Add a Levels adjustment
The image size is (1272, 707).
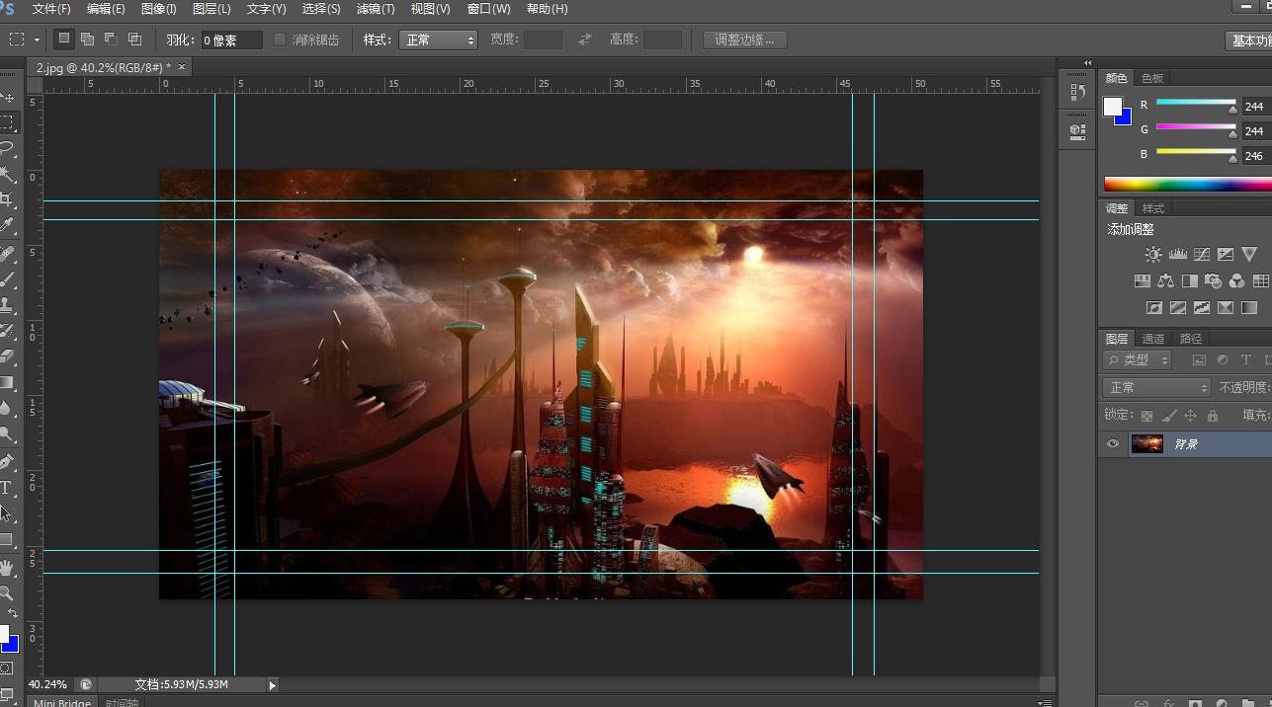(x=1177, y=255)
